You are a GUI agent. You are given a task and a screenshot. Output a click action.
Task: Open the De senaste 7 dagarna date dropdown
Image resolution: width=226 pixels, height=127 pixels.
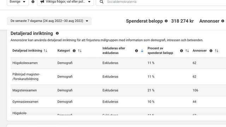click(x=49, y=21)
